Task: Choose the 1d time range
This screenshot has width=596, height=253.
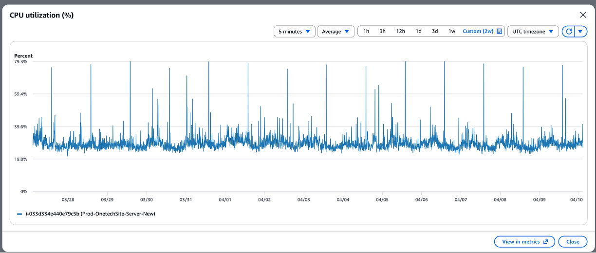Action: point(418,32)
